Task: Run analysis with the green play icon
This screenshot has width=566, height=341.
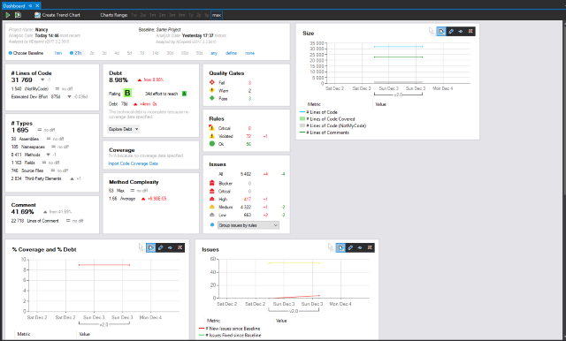Action: [x=8, y=15]
